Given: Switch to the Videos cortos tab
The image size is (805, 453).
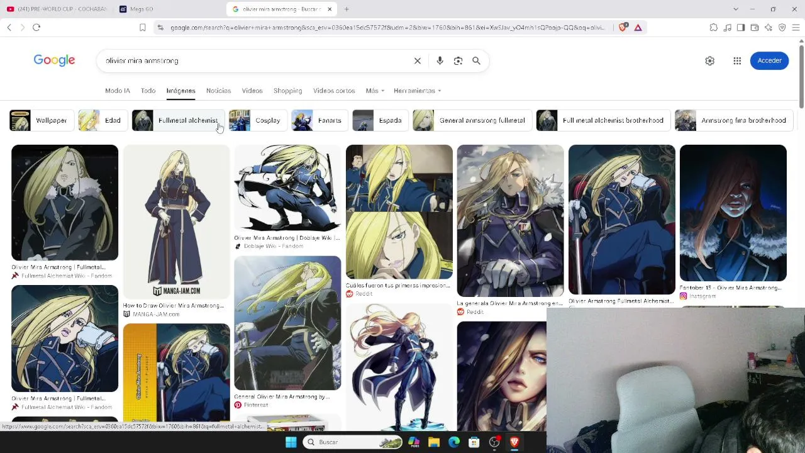Looking at the screenshot, I should 334,91.
